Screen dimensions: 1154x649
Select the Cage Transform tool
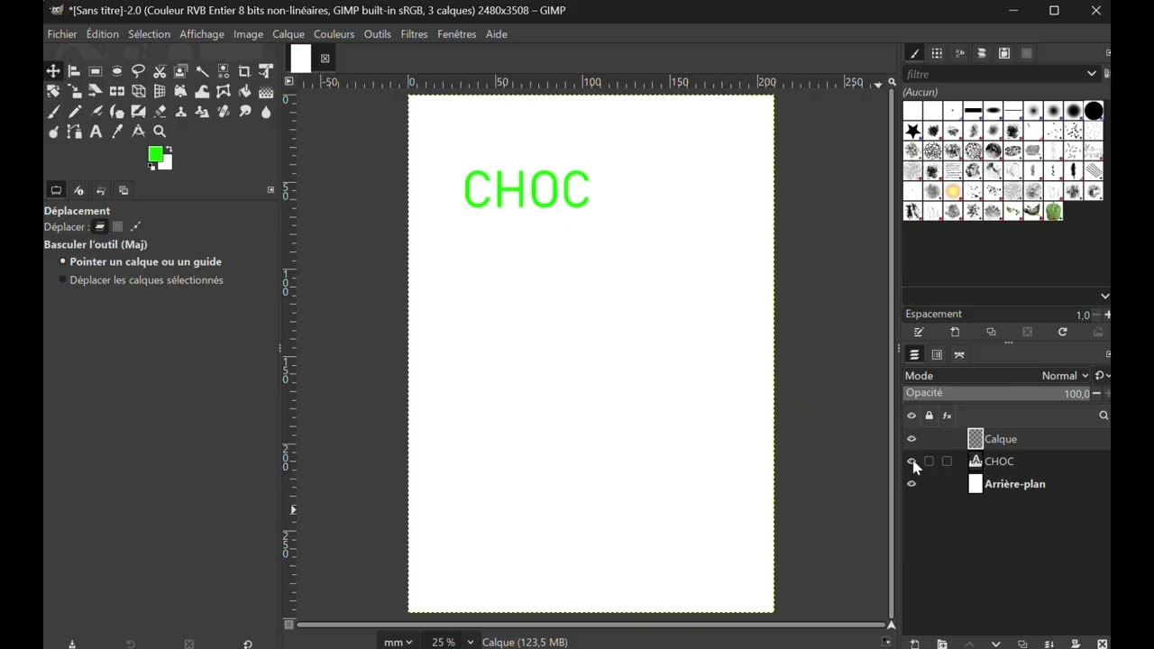224,91
